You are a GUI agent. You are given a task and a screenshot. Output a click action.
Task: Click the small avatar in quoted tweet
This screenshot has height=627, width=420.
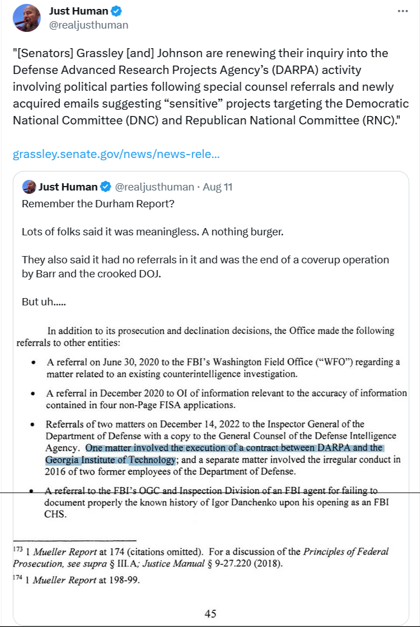pyautogui.click(x=29, y=187)
